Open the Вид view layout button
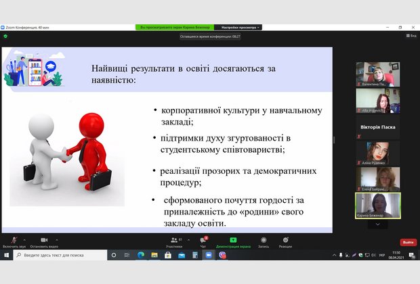The height and width of the screenshot is (284, 420). click(411, 36)
